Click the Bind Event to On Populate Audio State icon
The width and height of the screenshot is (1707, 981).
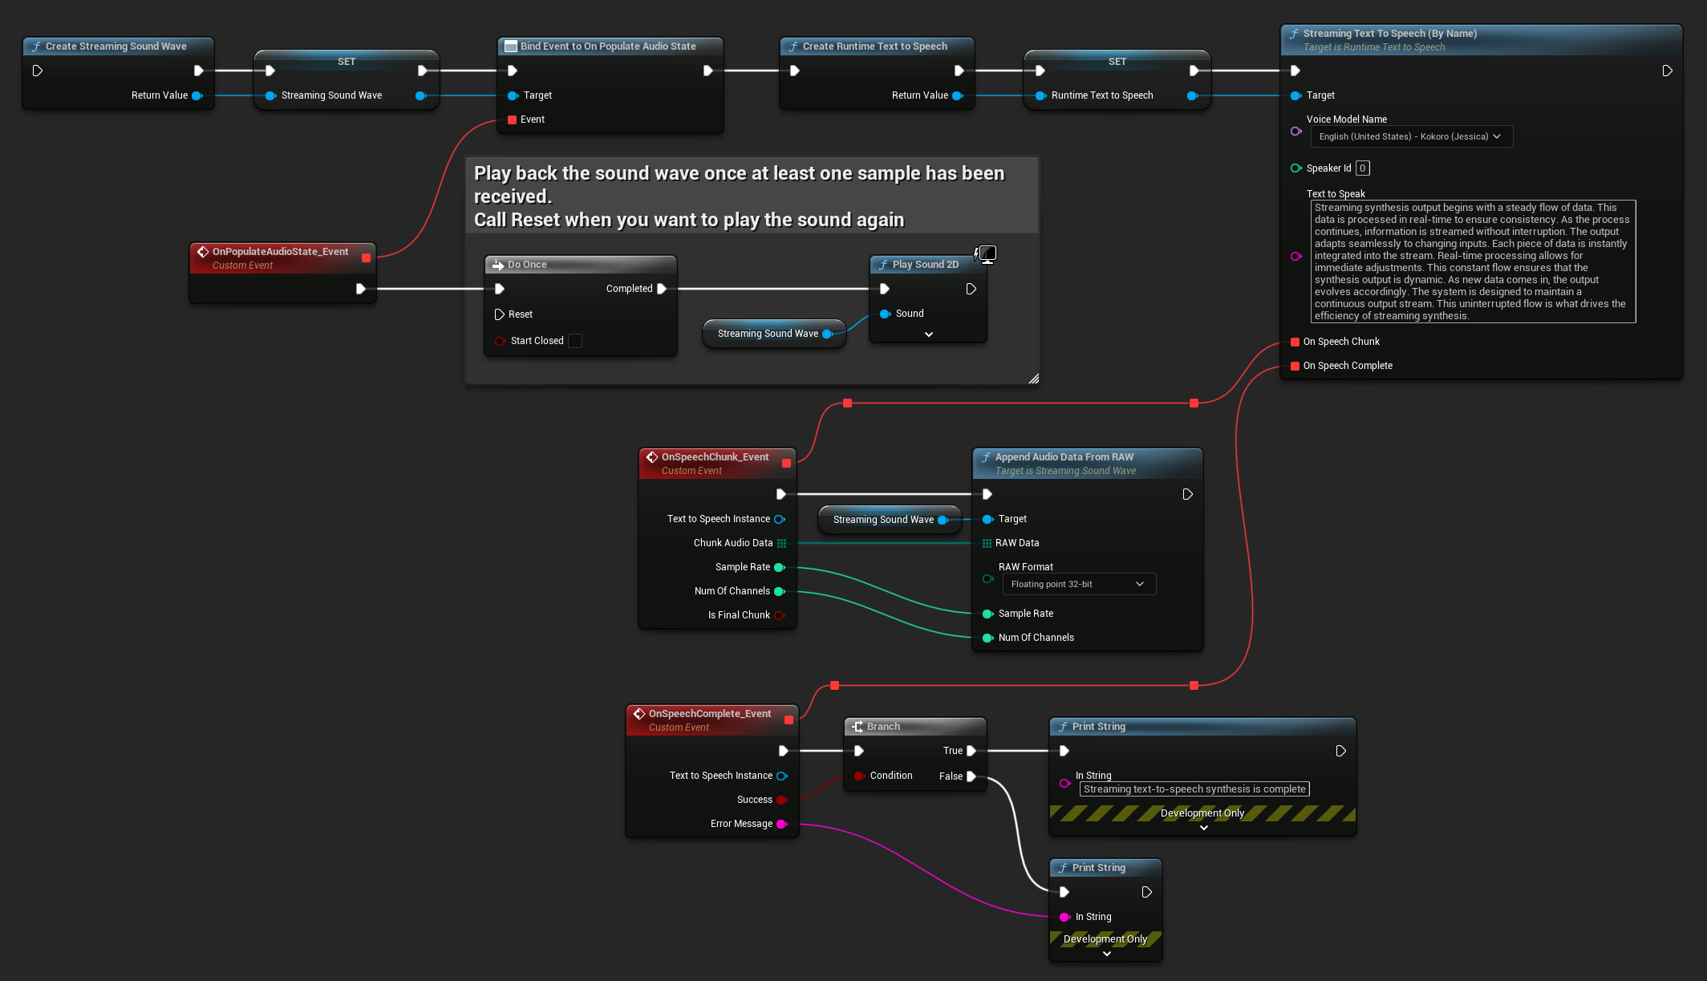[511, 46]
